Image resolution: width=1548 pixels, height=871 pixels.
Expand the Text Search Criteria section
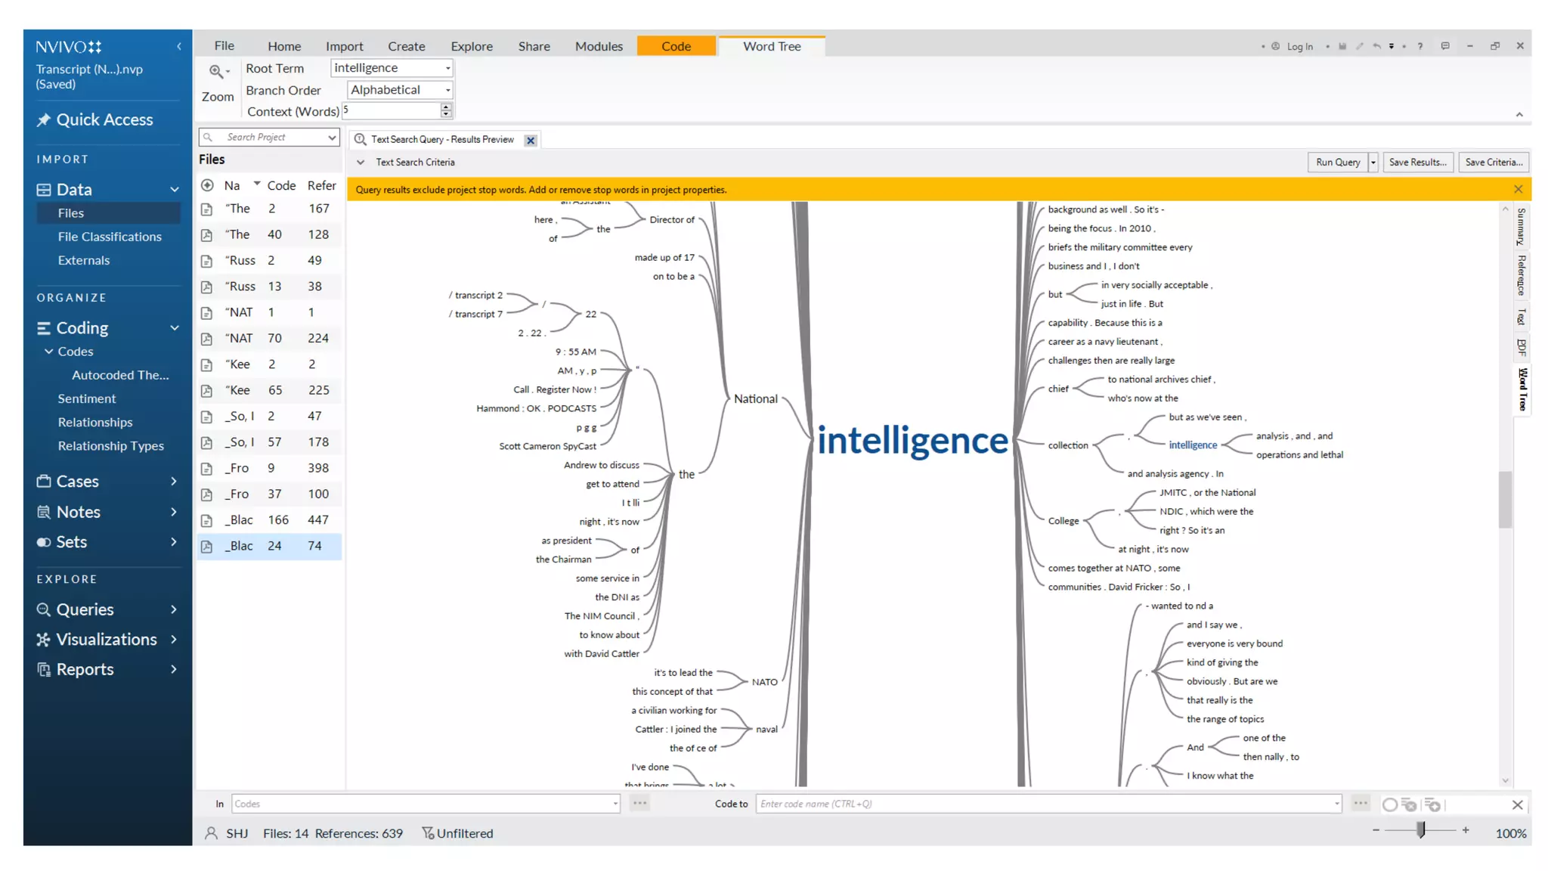click(361, 162)
